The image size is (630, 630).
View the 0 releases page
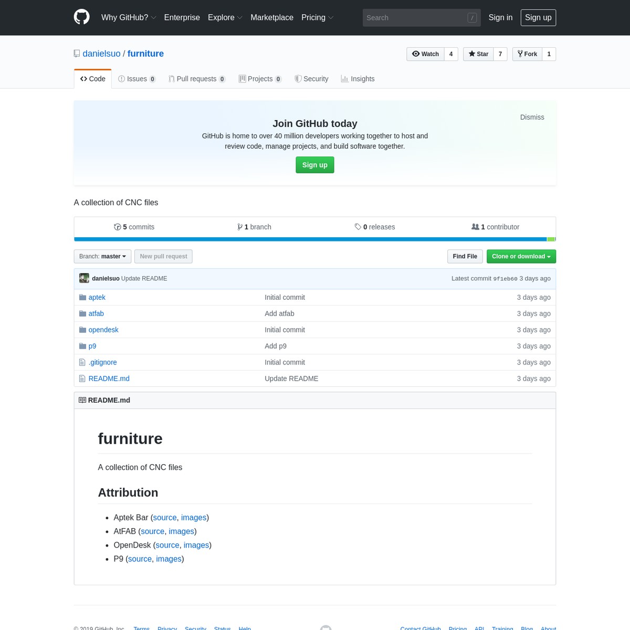click(375, 227)
